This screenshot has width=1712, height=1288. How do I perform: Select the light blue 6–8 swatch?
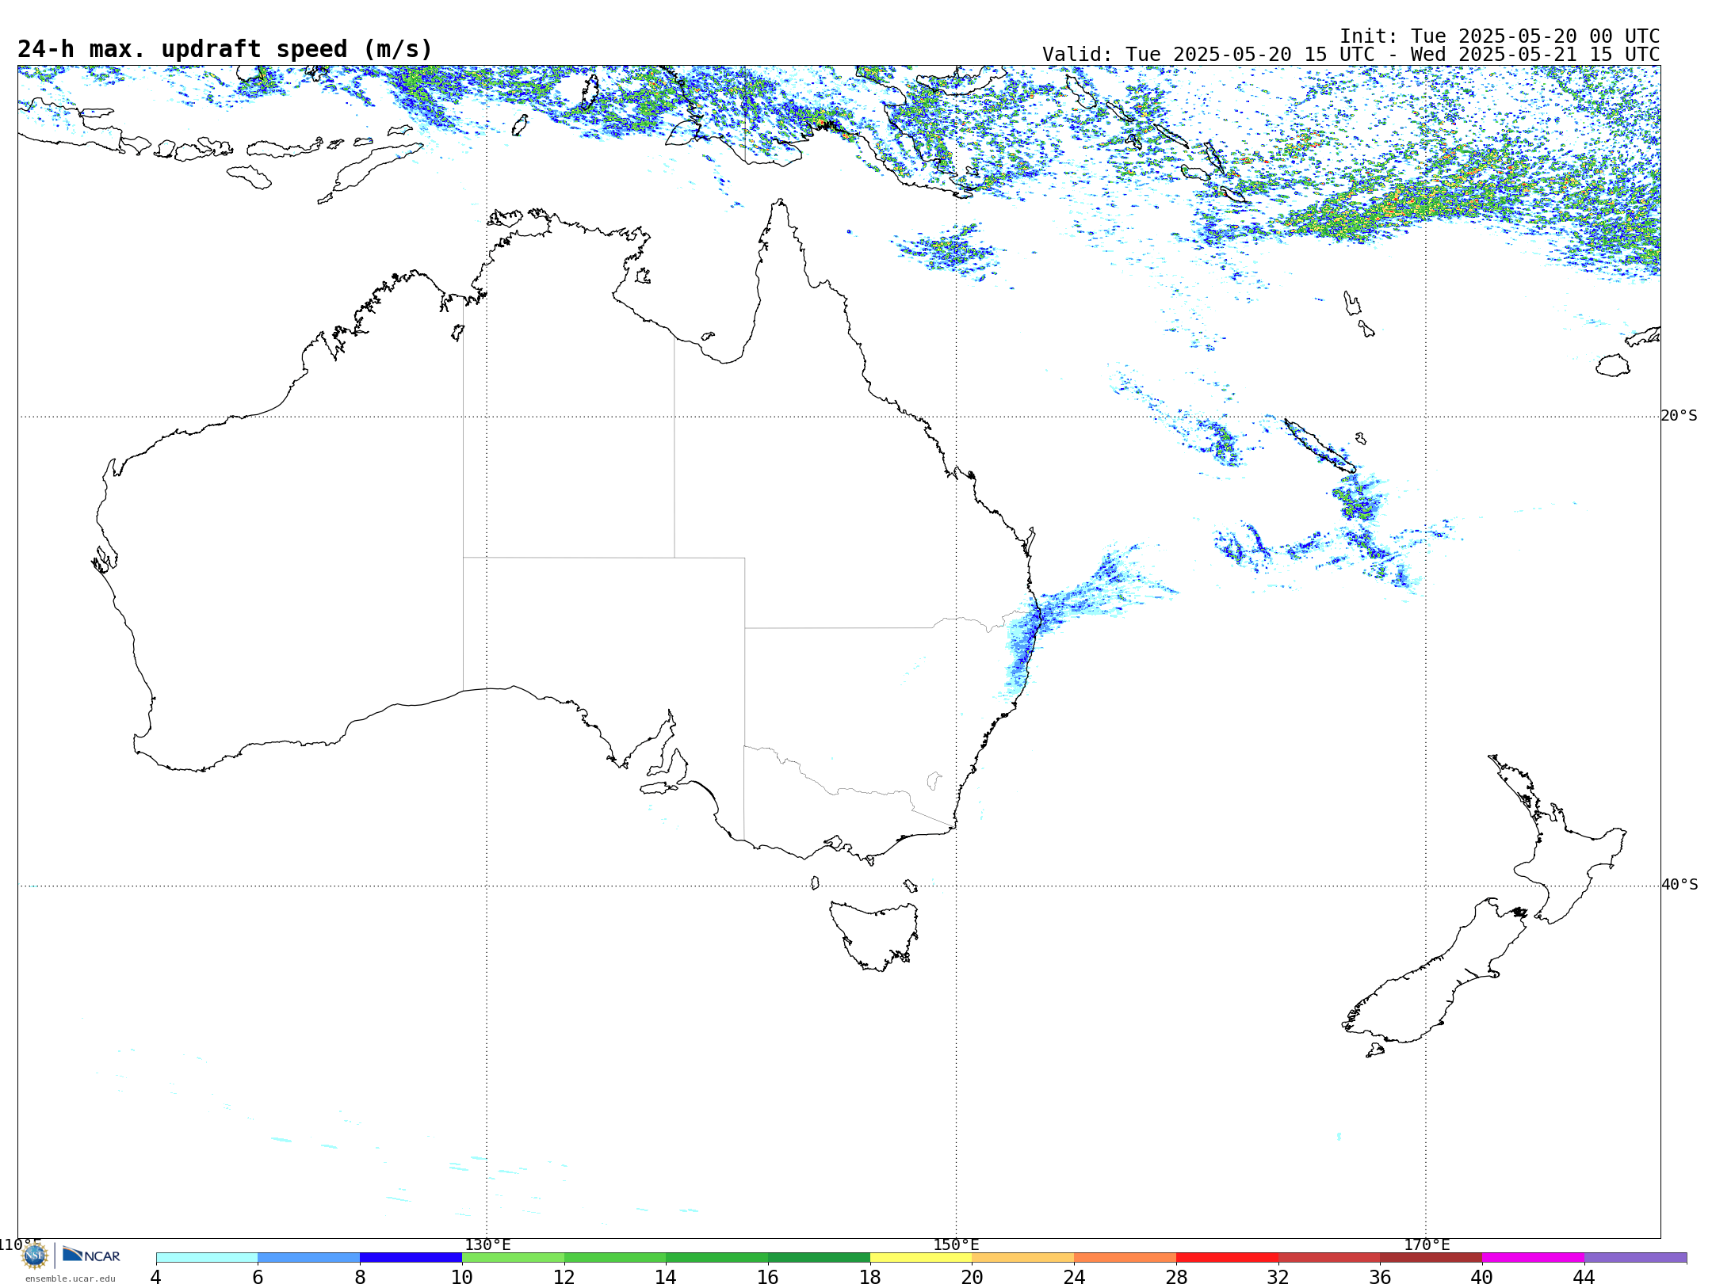309,1258
